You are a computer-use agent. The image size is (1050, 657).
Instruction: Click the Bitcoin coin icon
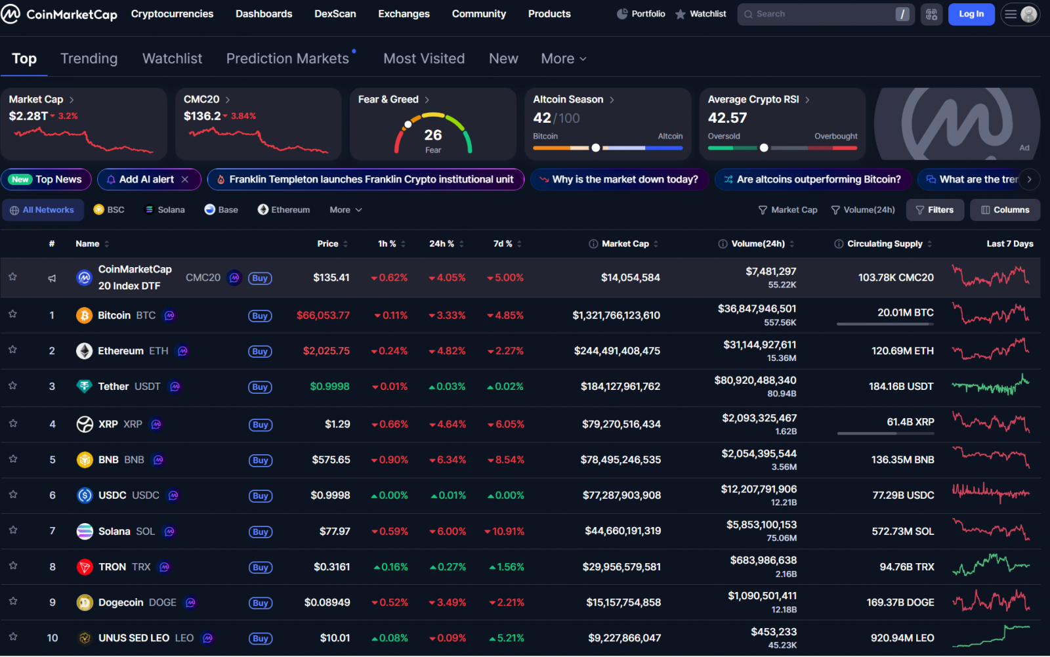[x=84, y=316]
